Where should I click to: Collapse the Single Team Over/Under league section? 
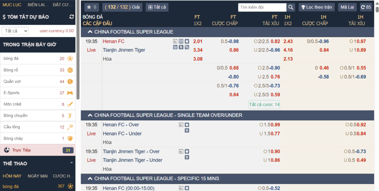(x=90, y=115)
